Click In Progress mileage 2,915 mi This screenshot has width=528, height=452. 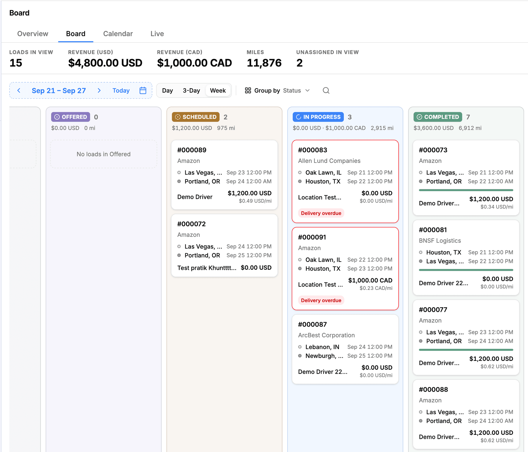click(382, 128)
